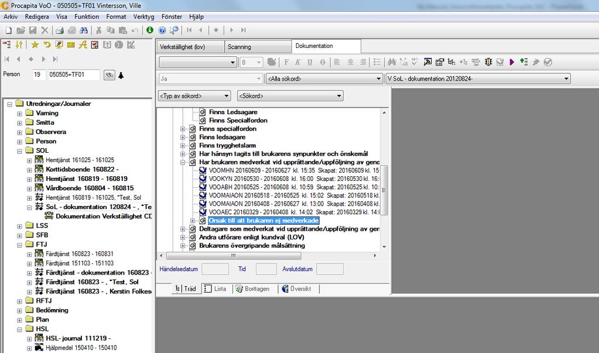The image size is (599, 353).
Task: Toggle center text alignment
Action: click(x=350, y=62)
